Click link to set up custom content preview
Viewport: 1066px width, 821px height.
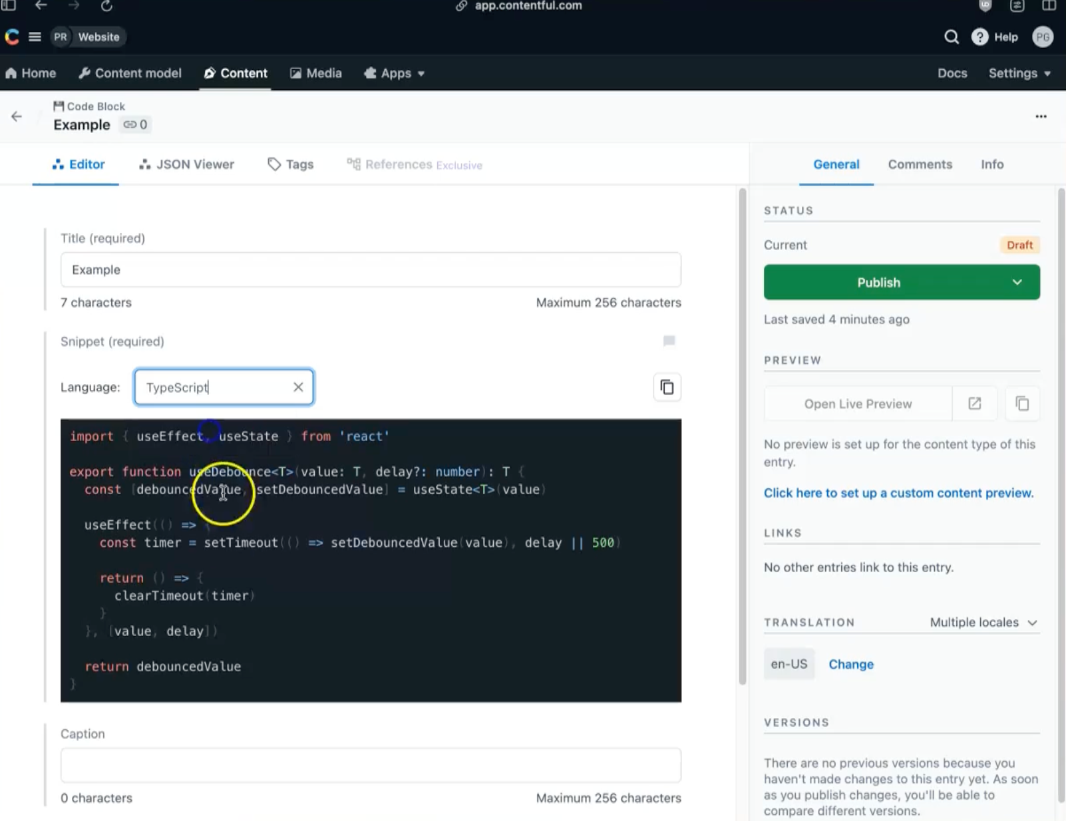coord(898,493)
